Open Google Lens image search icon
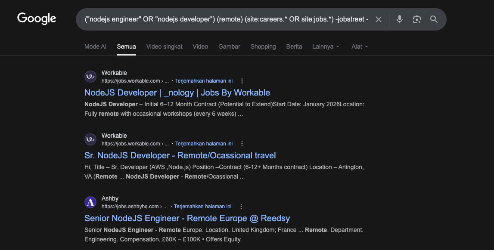494x250 pixels. click(417, 19)
